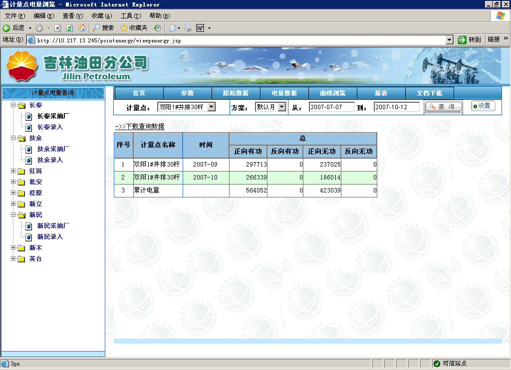Click the 查询 search button

(x=443, y=107)
